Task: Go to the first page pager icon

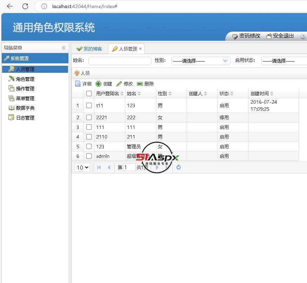Action: [x=99, y=167]
